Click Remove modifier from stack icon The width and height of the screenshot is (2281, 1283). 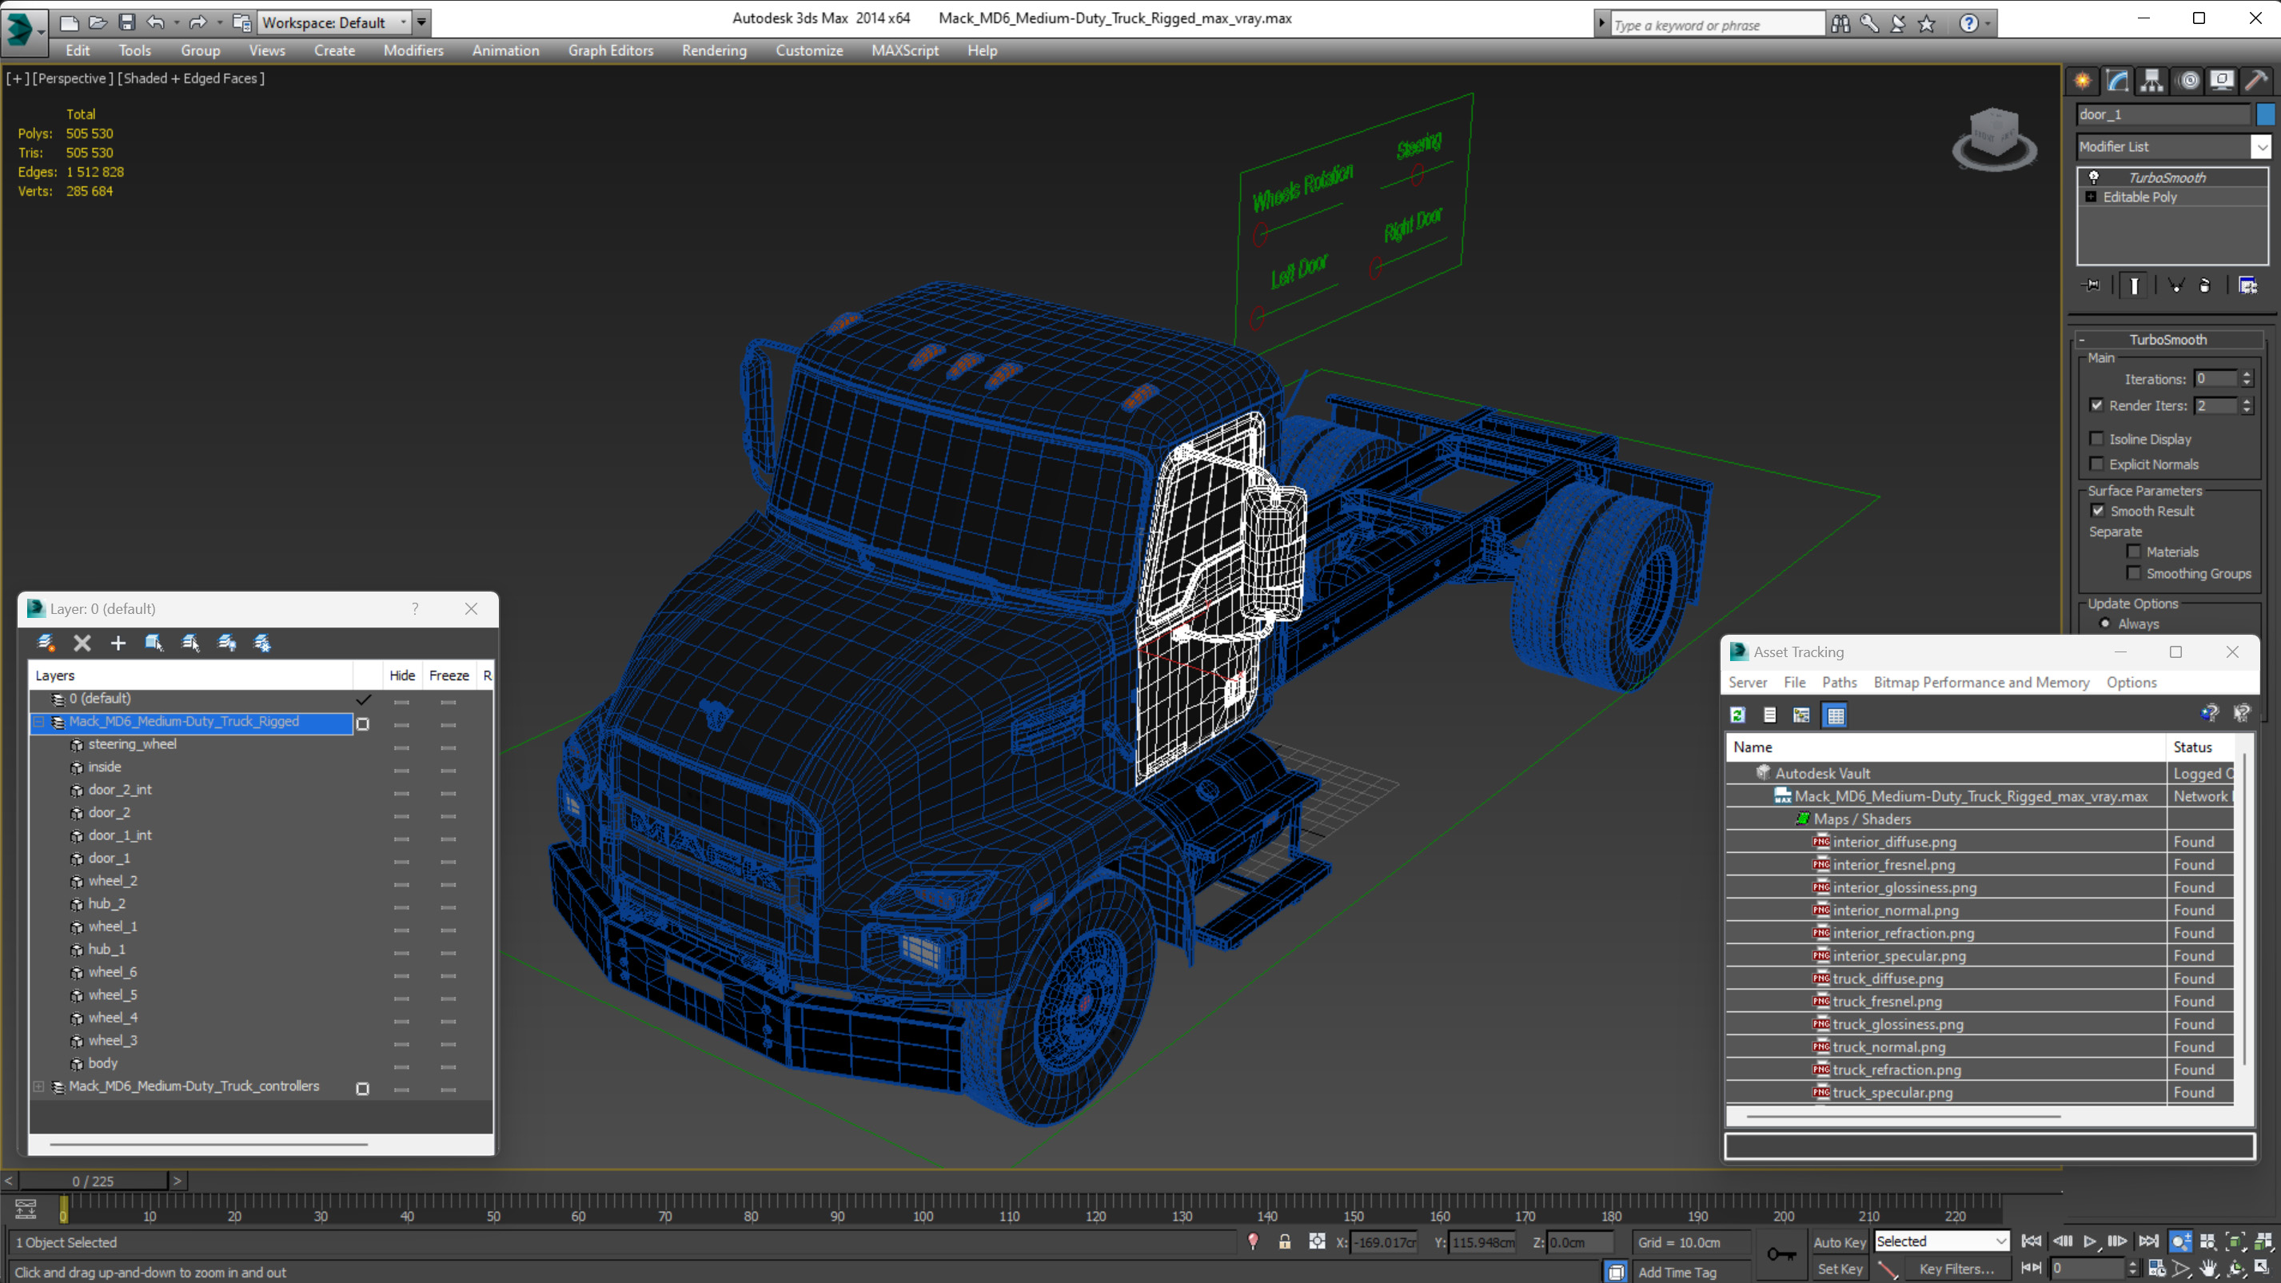[x=2205, y=285]
